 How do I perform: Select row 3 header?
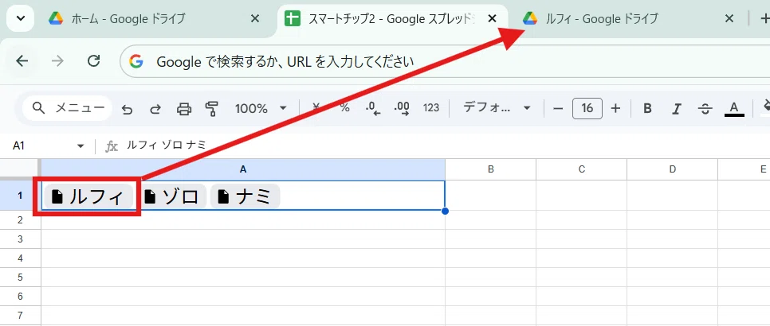click(20, 239)
